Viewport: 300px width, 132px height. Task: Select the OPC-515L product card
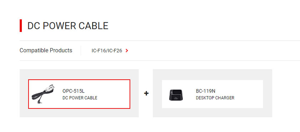pos(79,94)
